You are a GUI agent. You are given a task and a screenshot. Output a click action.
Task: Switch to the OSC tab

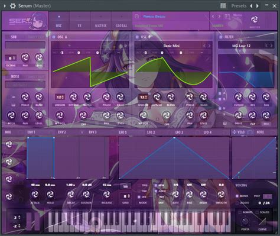point(58,21)
